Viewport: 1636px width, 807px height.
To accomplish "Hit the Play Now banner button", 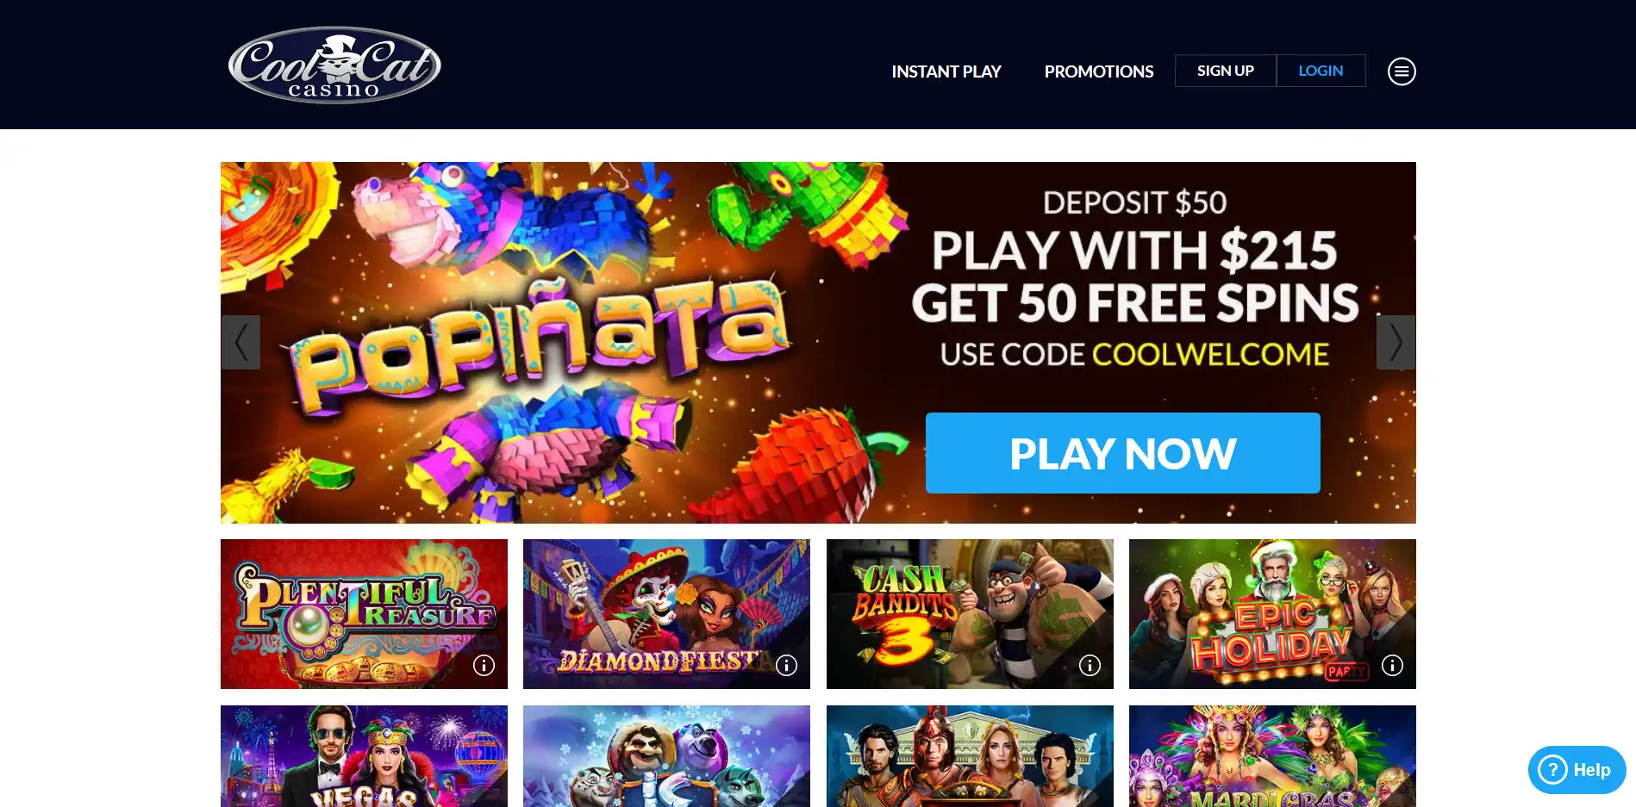I will point(1122,453).
